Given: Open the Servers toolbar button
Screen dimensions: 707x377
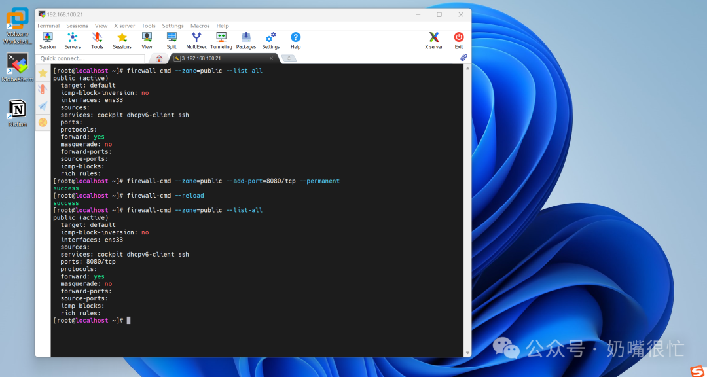Looking at the screenshot, I should [x=72, y=41].
